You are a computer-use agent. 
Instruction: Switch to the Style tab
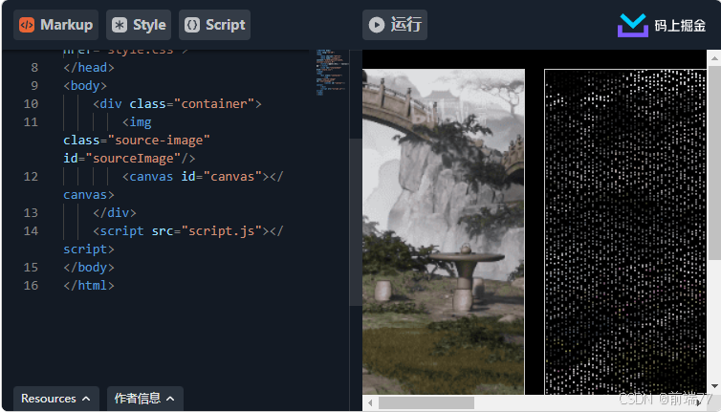point(139,25)
